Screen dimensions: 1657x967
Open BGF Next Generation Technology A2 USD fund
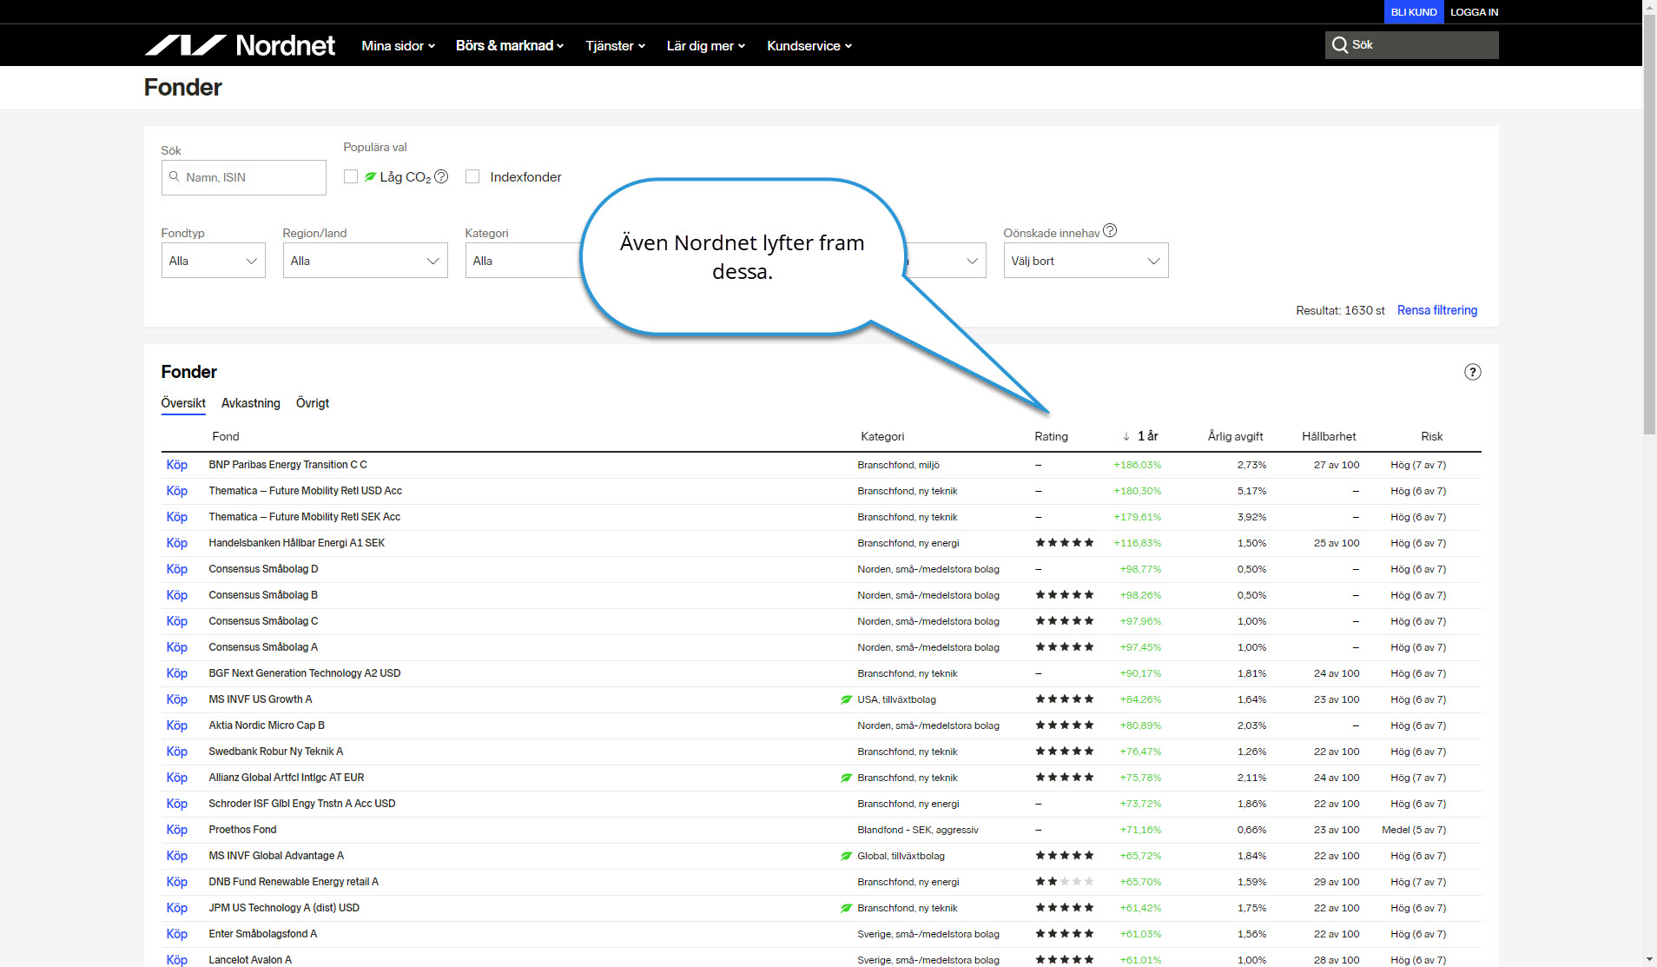tap(305, 673)
